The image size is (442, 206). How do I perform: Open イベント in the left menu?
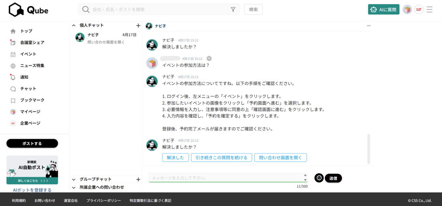pyautogui.click(x=28, y=54)
